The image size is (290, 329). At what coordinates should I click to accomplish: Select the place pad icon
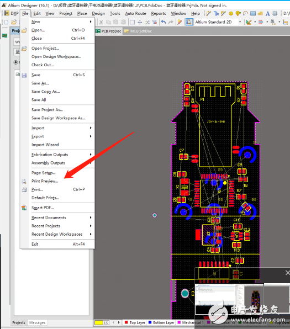coord(231,14)
